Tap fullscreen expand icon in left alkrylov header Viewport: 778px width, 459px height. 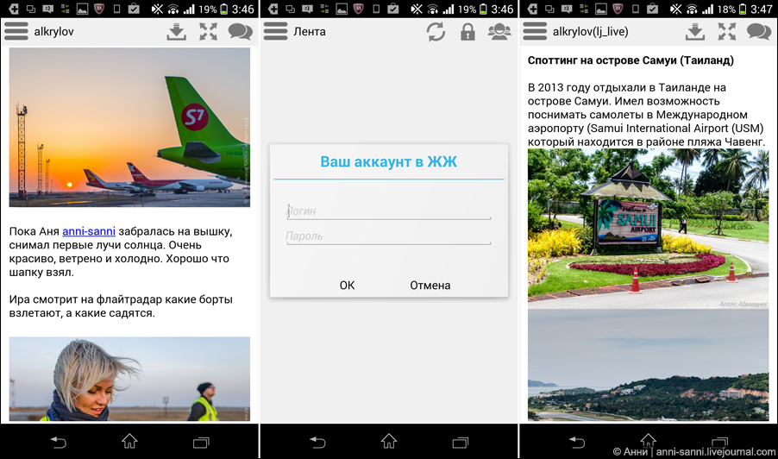click(208, 32)
